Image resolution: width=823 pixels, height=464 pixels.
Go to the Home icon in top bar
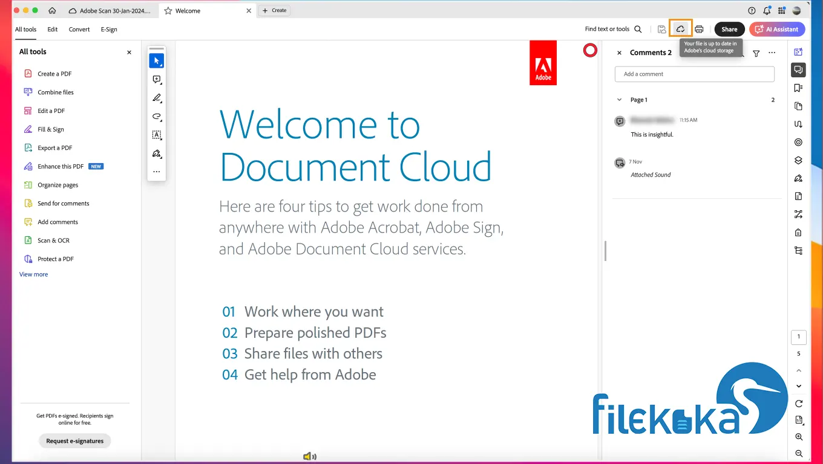52,10
